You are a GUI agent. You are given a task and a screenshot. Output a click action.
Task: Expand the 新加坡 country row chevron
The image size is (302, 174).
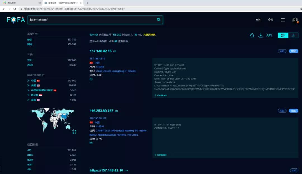point(29,95)
